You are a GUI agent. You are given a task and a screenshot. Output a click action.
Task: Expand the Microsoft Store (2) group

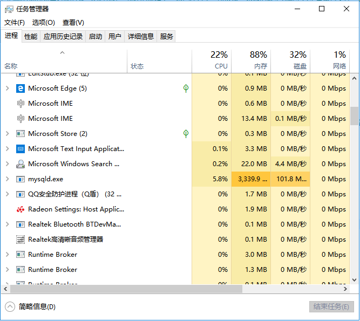tap(8, 134)
